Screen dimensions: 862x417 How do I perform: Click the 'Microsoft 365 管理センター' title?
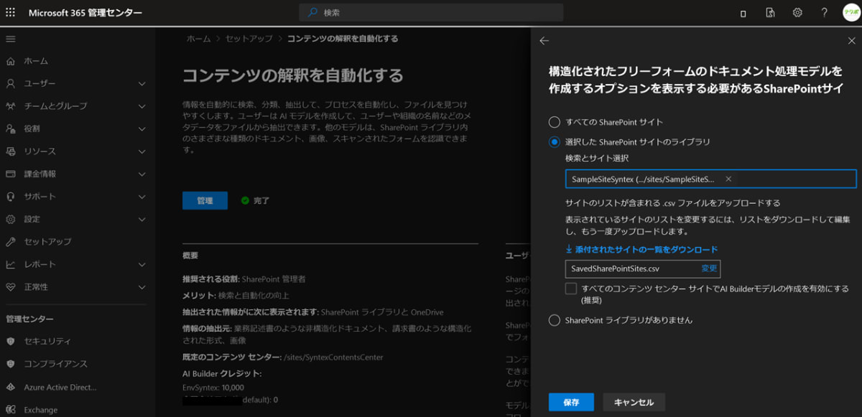pos(85,13)
